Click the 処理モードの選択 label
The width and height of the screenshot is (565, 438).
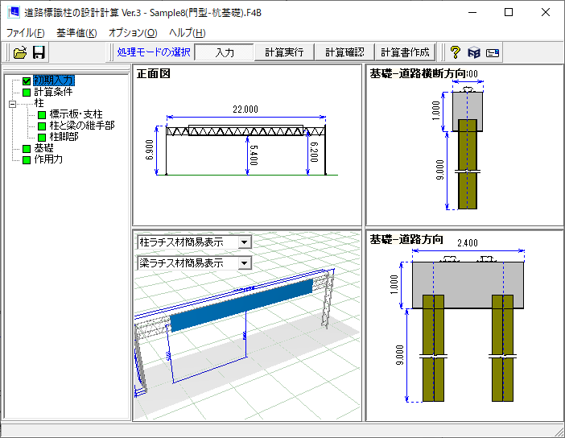tap(154, 52)
